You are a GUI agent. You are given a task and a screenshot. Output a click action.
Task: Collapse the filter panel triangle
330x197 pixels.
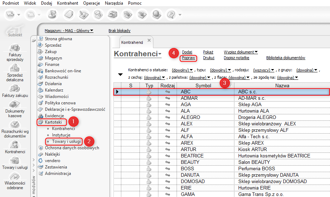(x=120, y=74)
